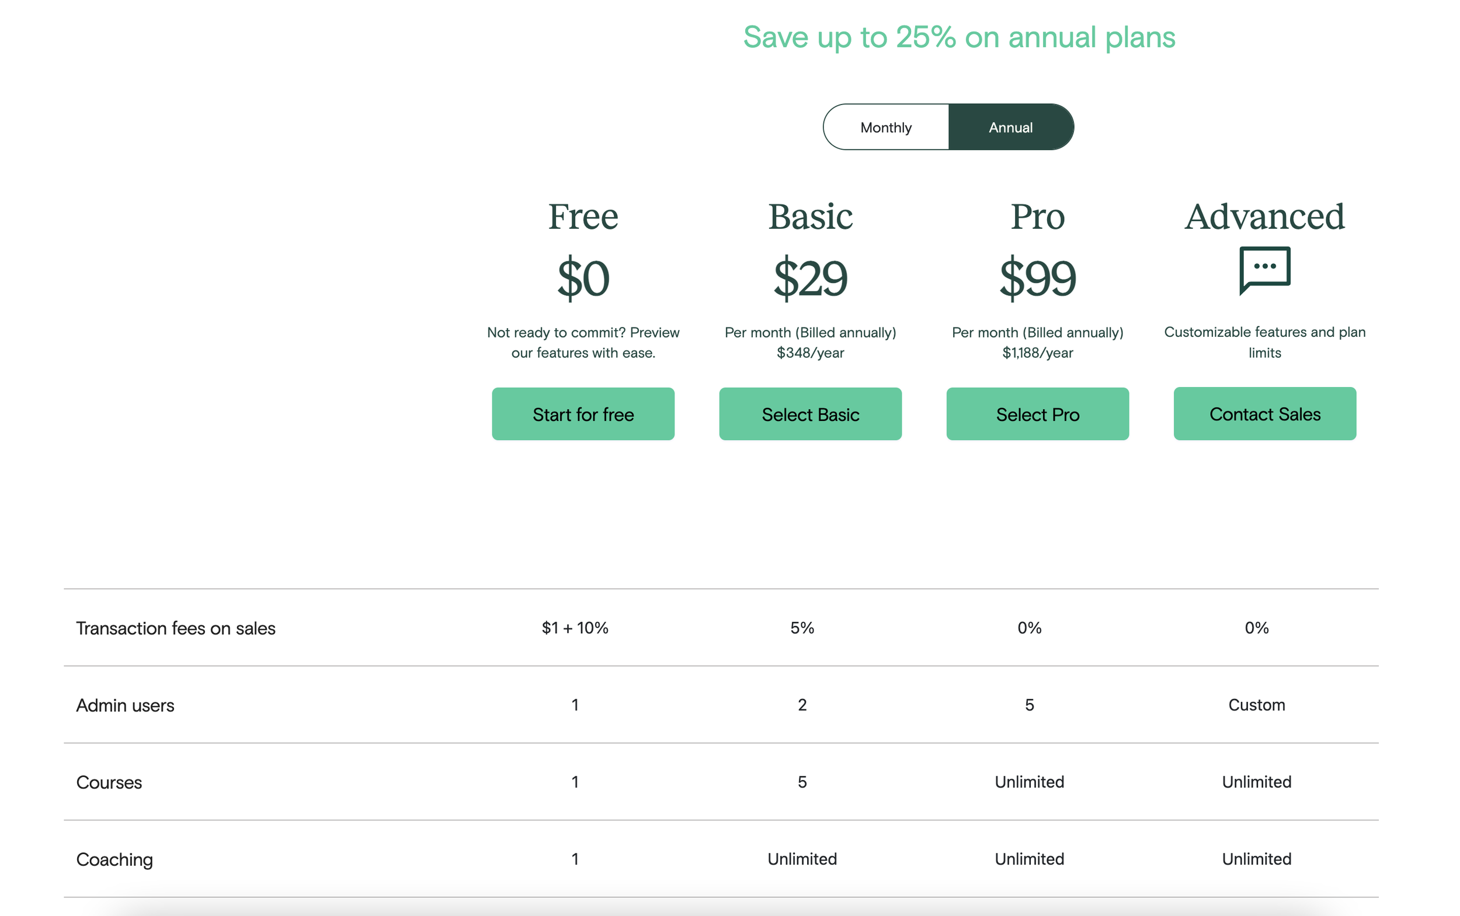Click the Select Pro button
1460x916 pixels.
(1038, 414)
